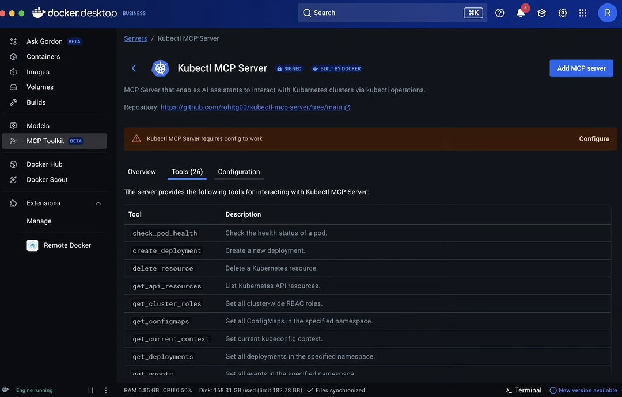Open the apps grid menu
622x397 pixels.
tap(583, 13)
